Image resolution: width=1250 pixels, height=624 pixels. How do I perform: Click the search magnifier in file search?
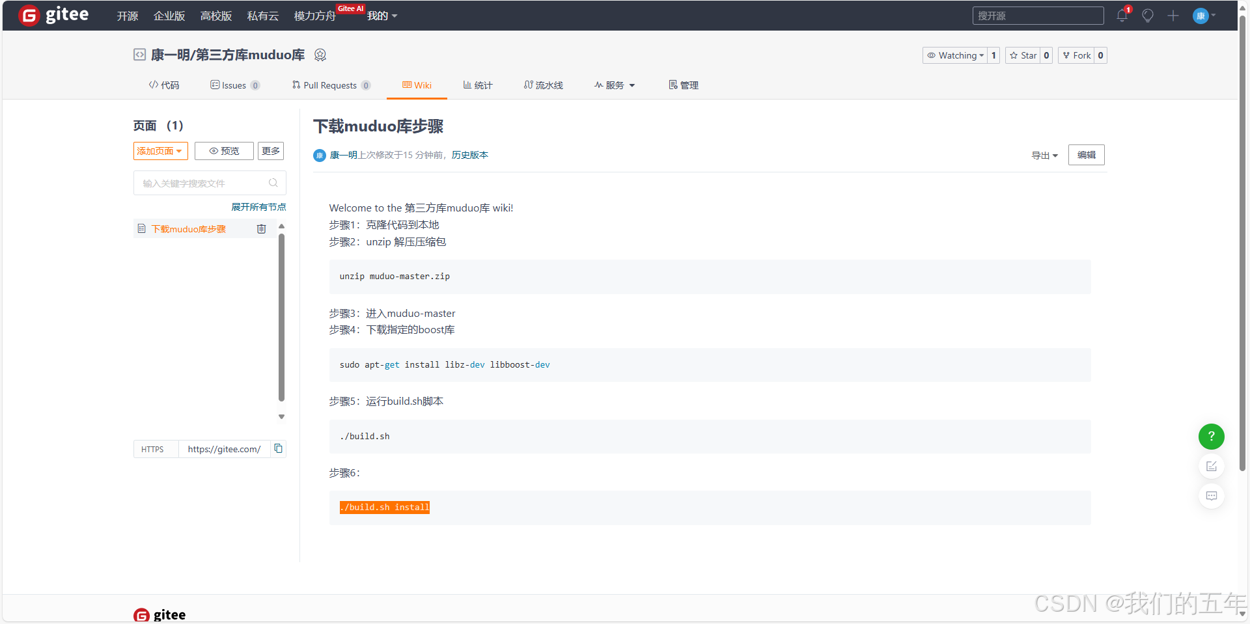tap(273, 183)
